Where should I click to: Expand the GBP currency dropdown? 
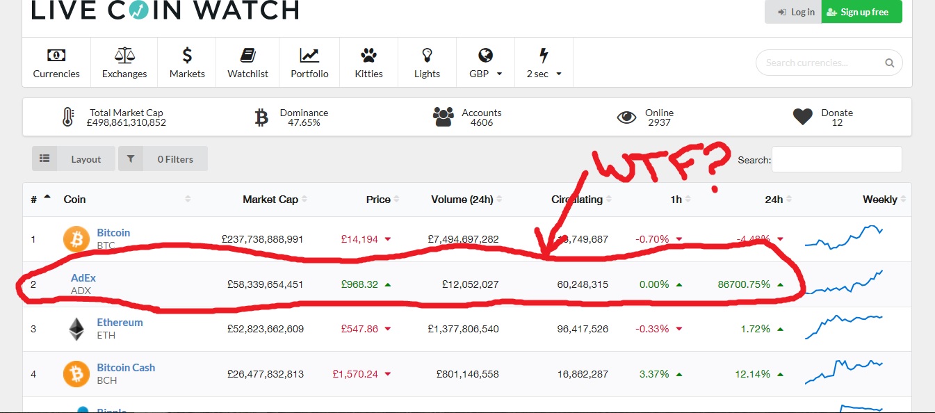coord(485,63)
